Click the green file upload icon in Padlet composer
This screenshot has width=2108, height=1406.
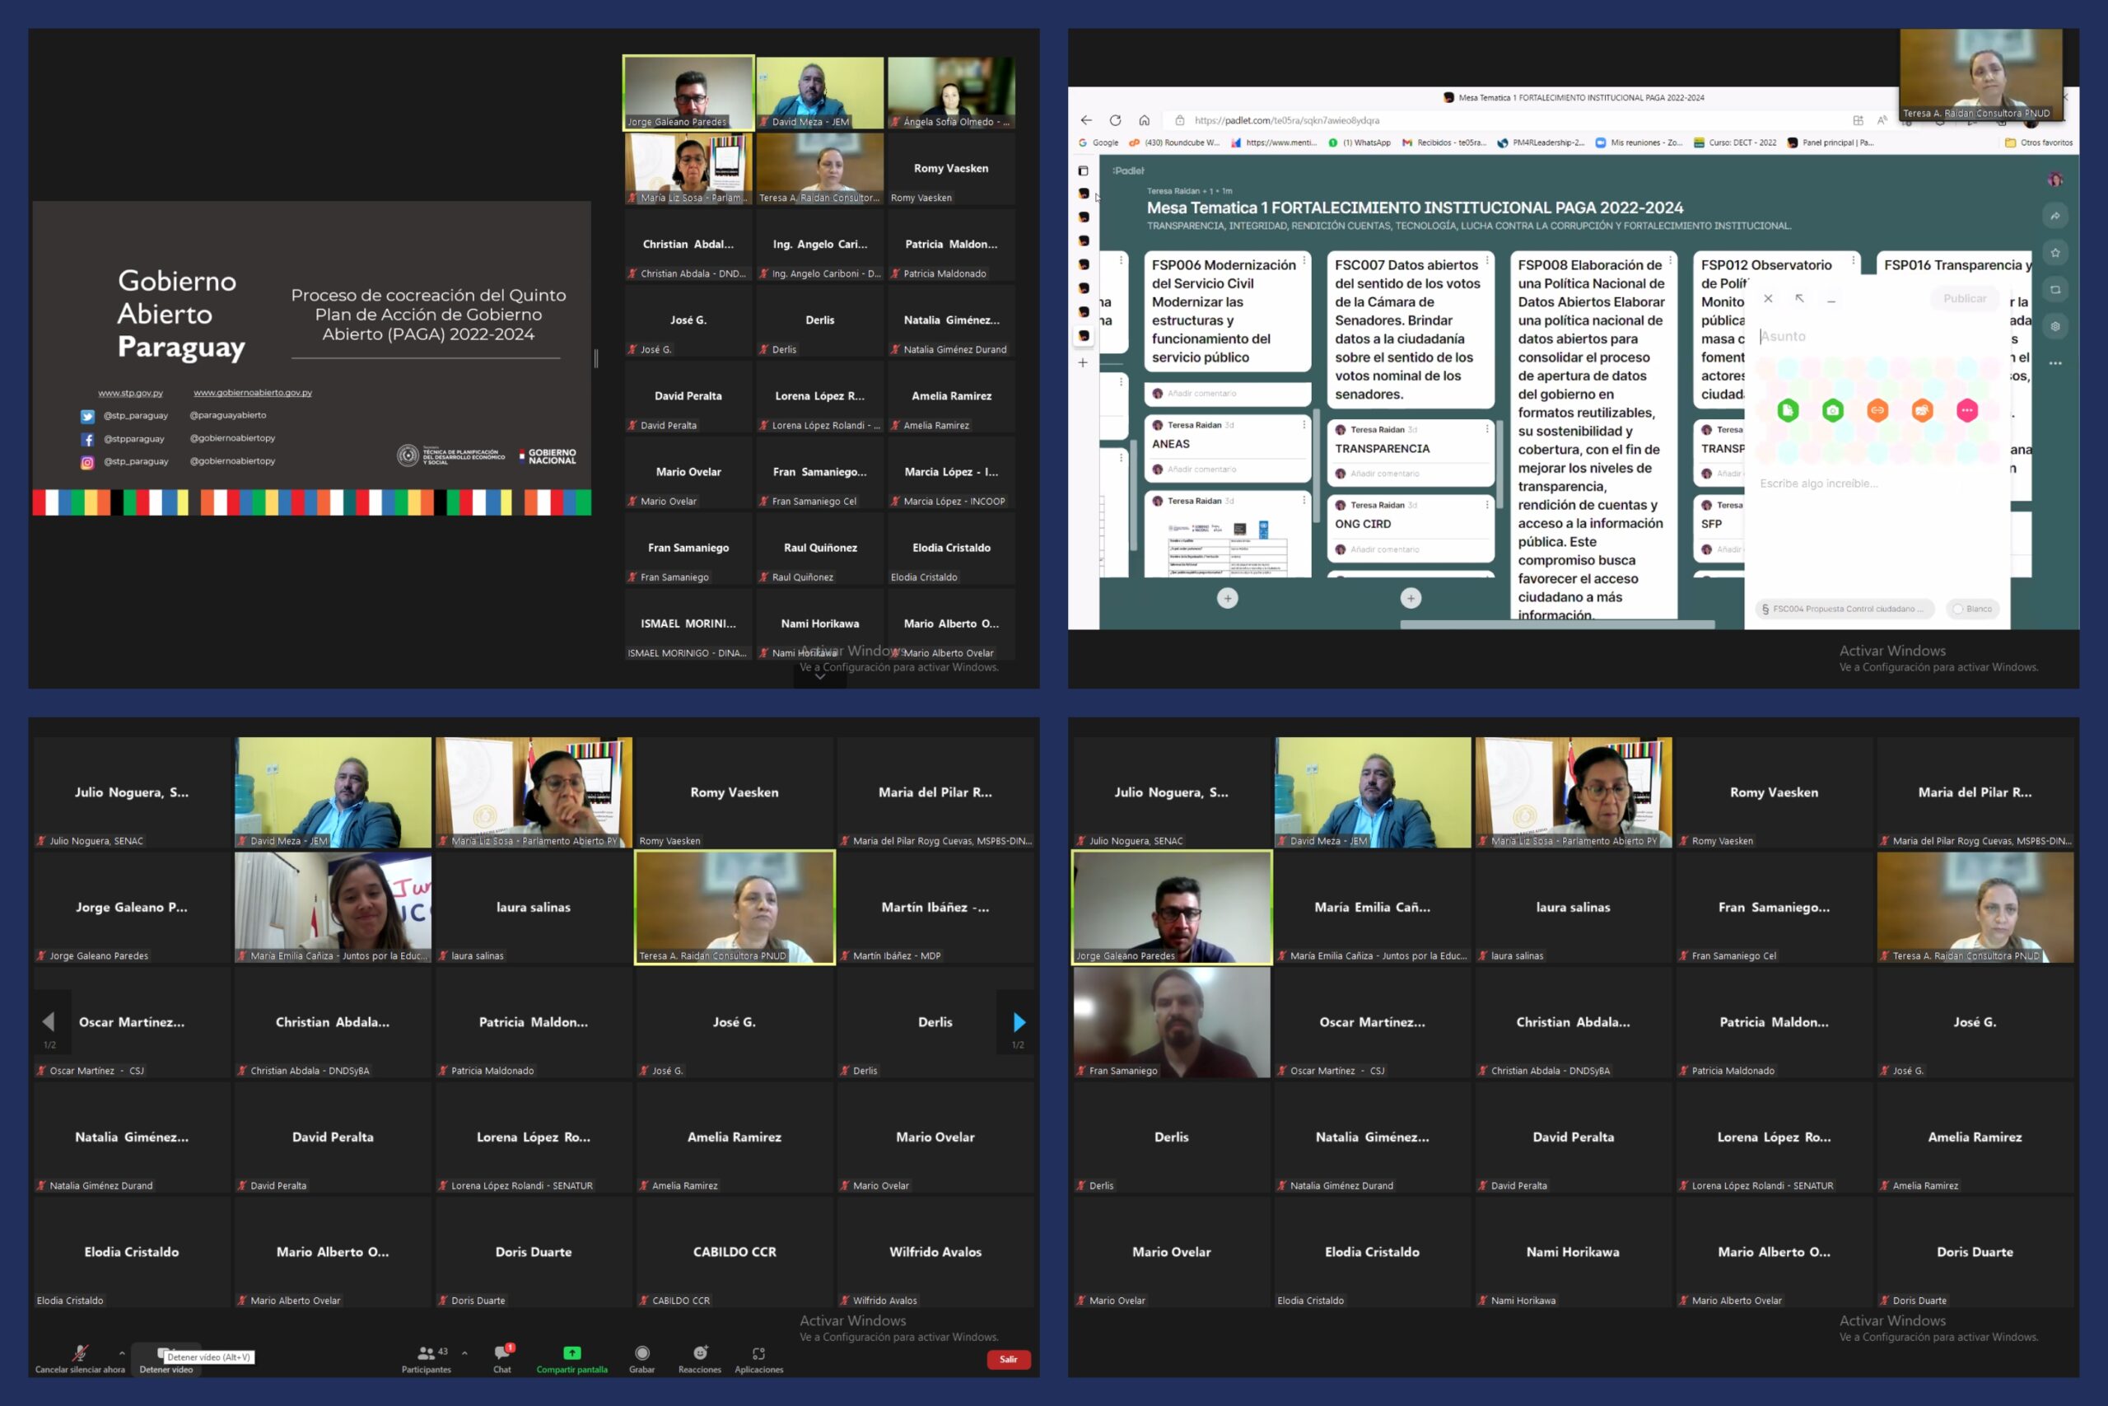click(x=1788, y=411)
